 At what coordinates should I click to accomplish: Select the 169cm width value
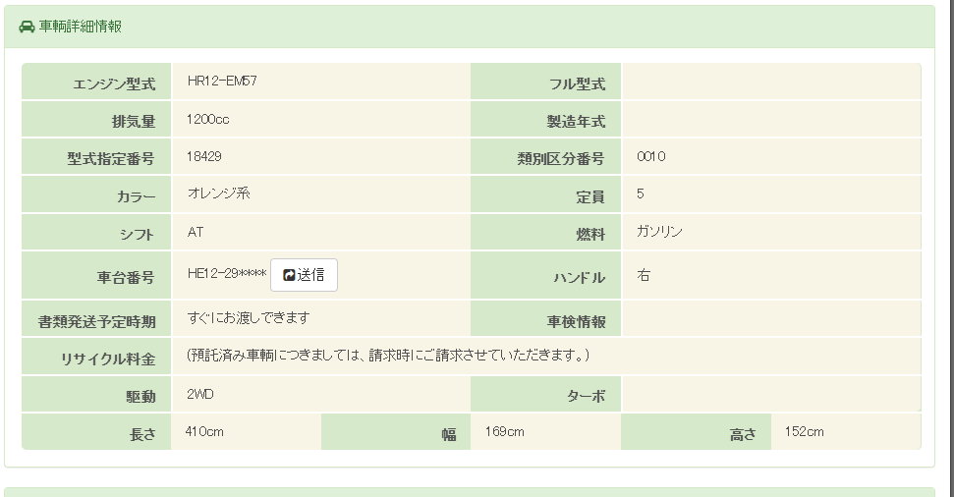click(x=504, y=431)
